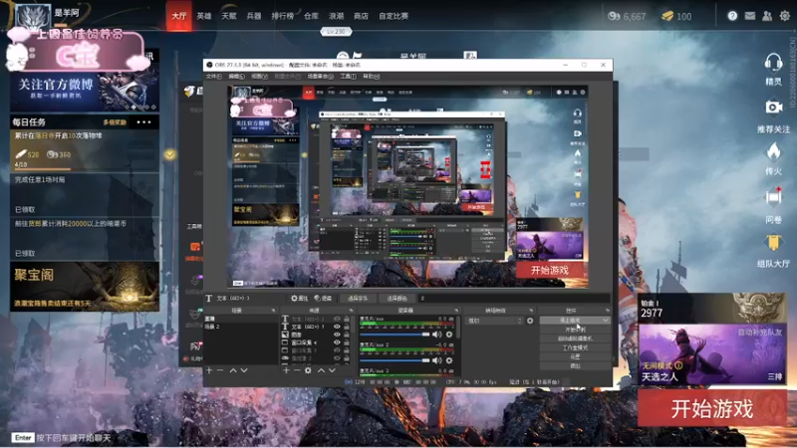Click the text input field in OBS source toolbar
This screenshot has width=797, height=448.
pyautogui.click(x=513, y=298)
